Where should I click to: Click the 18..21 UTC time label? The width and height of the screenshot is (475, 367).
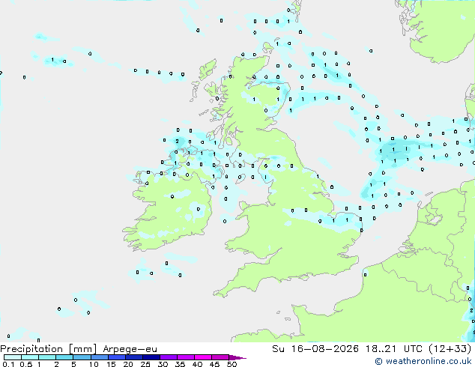[x=393, y=349]
